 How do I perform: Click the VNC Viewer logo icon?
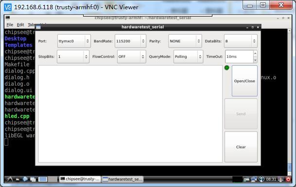[x=8, y=7]
